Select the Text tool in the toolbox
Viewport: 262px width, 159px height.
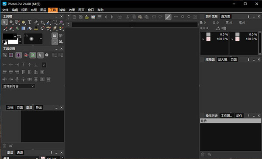tap(30, 22)
